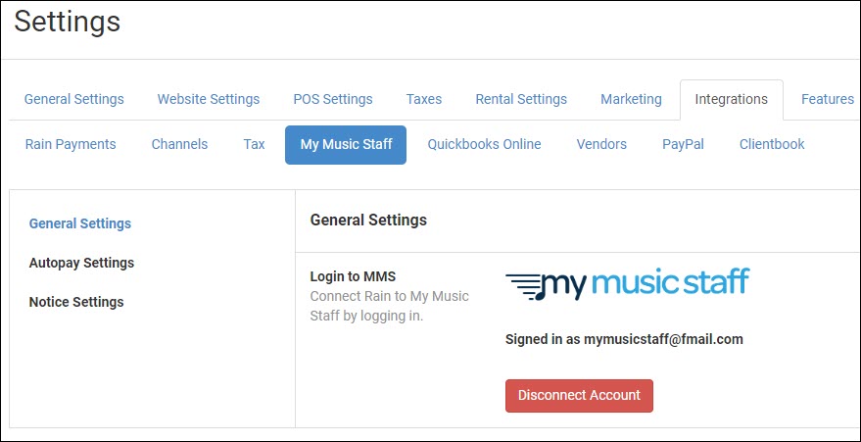Select the Channels sub-tab
This screenshot has width=861, height=442.
tap(179, 144)
